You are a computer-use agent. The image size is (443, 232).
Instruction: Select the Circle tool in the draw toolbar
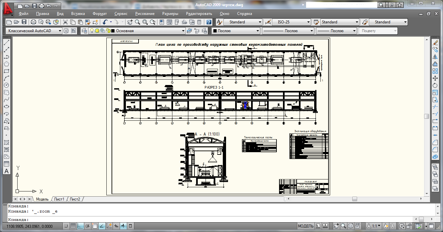click(x=6, y=85)
